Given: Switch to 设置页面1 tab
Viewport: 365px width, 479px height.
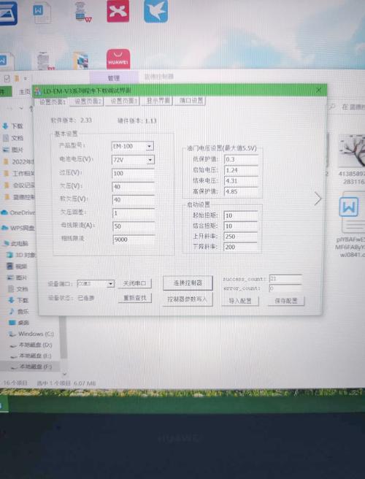Looking at the screenshot, I should click(53, 101).
